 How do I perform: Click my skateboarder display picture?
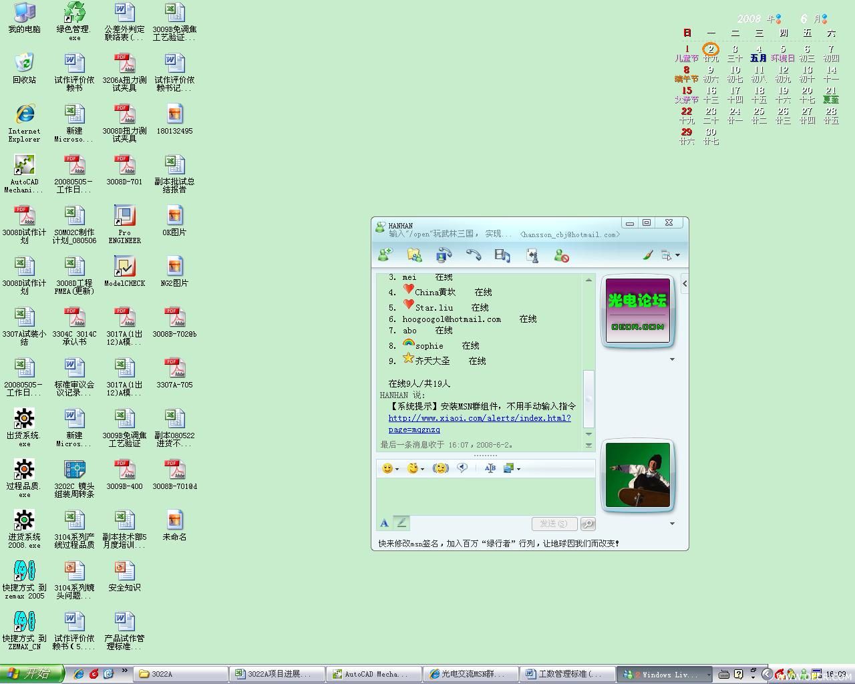638,475
